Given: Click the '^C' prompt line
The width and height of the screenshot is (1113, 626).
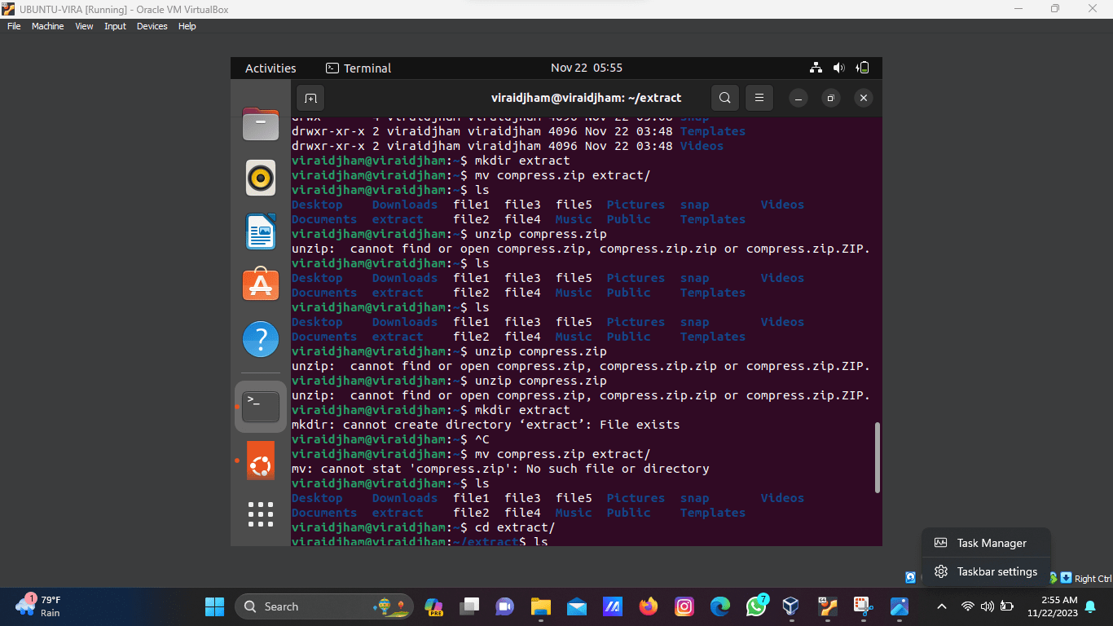Looking at the screenshot, I should pyautogui.click(x=390, y=439).
